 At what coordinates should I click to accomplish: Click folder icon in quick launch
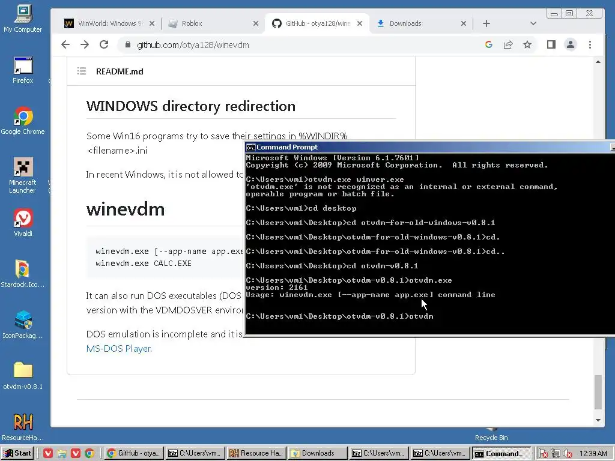click(x=62, y=453)
